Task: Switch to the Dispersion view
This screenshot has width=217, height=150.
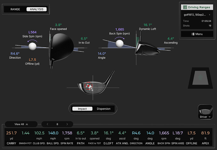Action: [104, 109]
